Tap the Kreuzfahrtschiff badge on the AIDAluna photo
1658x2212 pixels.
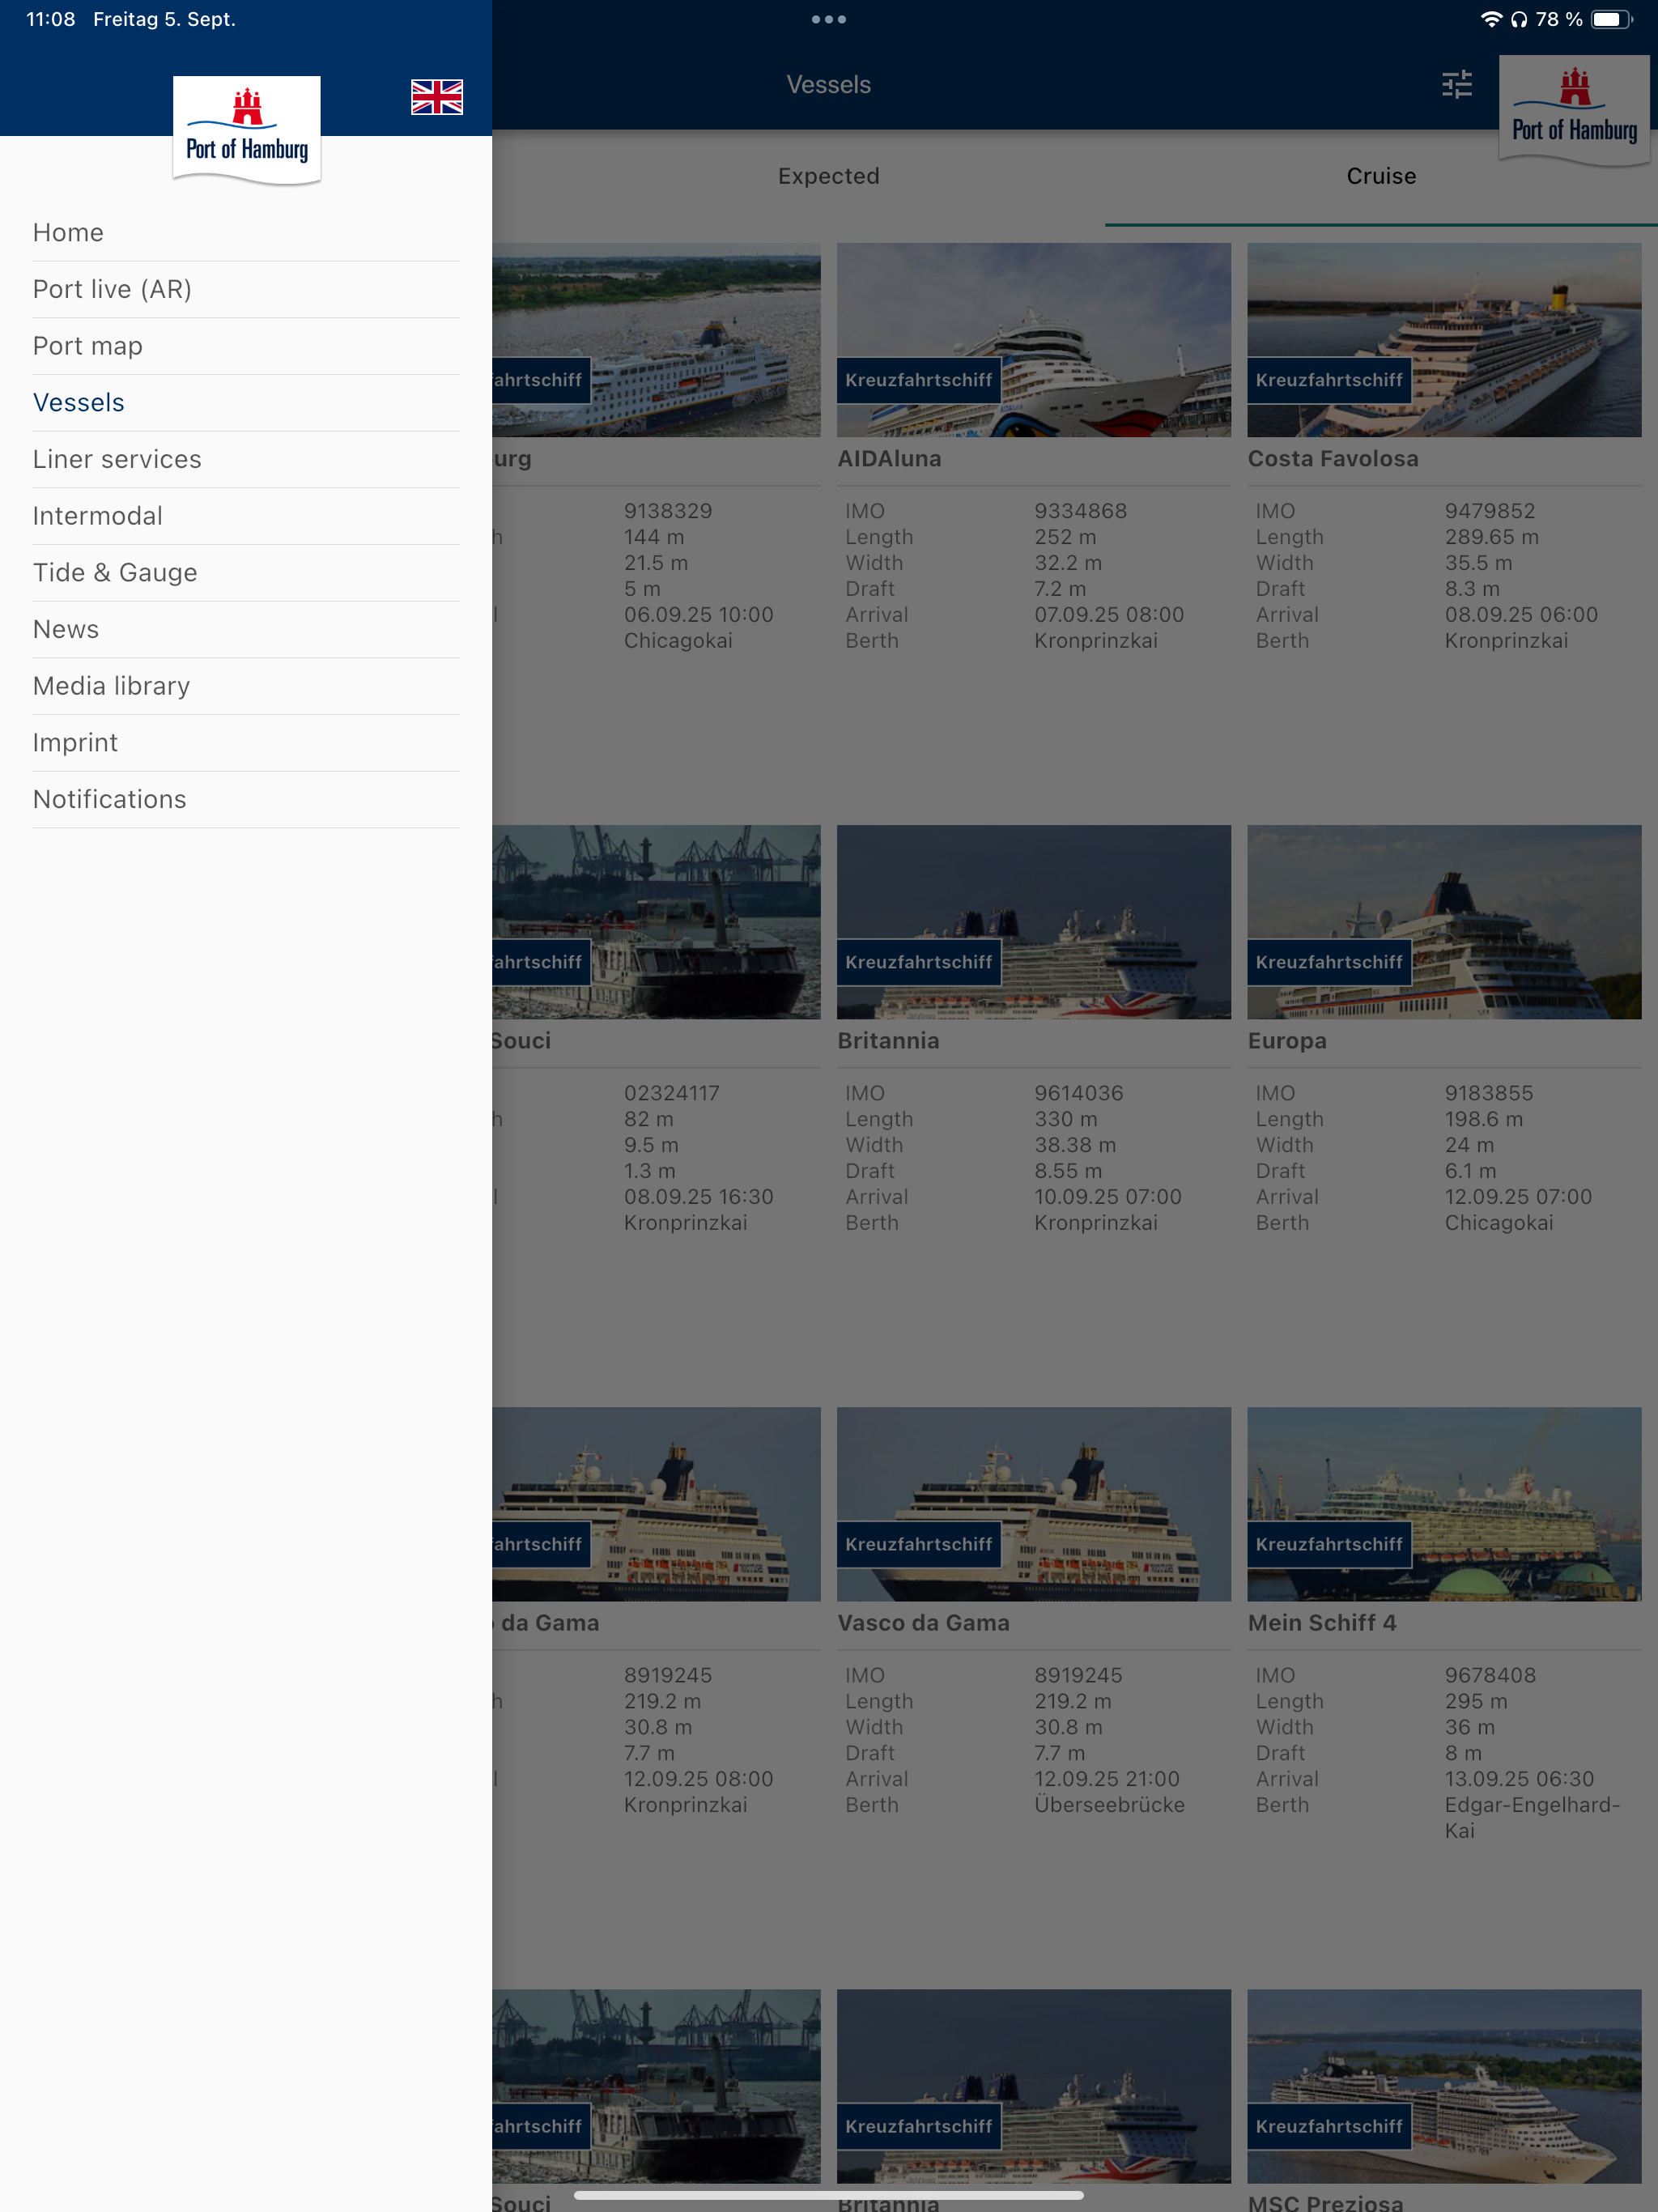(919, 380)
